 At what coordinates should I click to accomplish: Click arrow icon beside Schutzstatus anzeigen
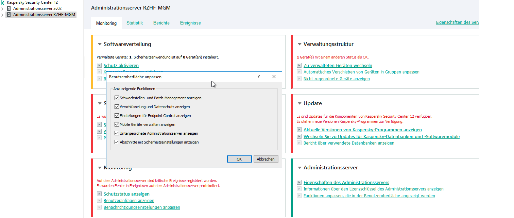point(99,194)
